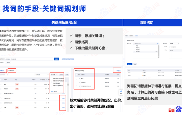Tick checkbox of the first keyword row 鲜花
This screenshot has width=182, height=115.
[x=1, y=84]
